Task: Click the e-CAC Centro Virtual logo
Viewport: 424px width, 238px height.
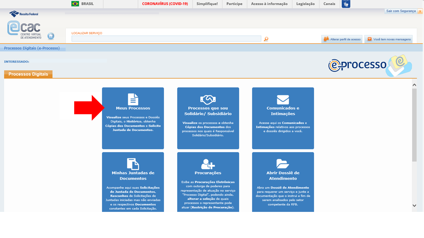Action: 24,30
